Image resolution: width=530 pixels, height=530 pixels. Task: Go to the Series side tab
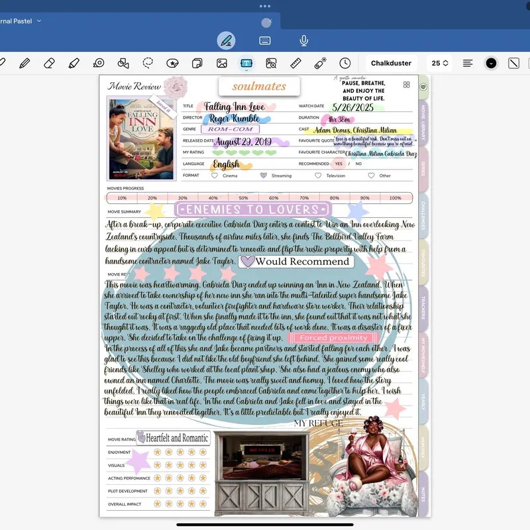(x=423, y=168)
